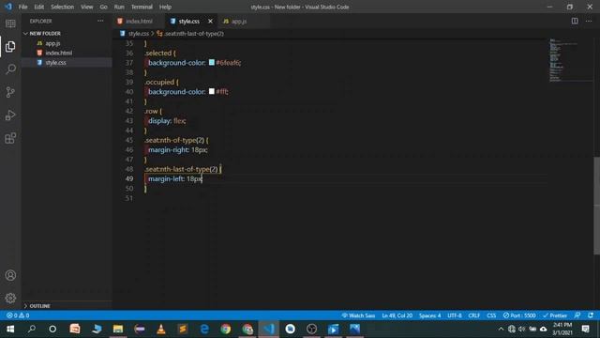This screenshot has height=338, width=600.
Task: Close the style.css tab
Action: click(210, 21)
